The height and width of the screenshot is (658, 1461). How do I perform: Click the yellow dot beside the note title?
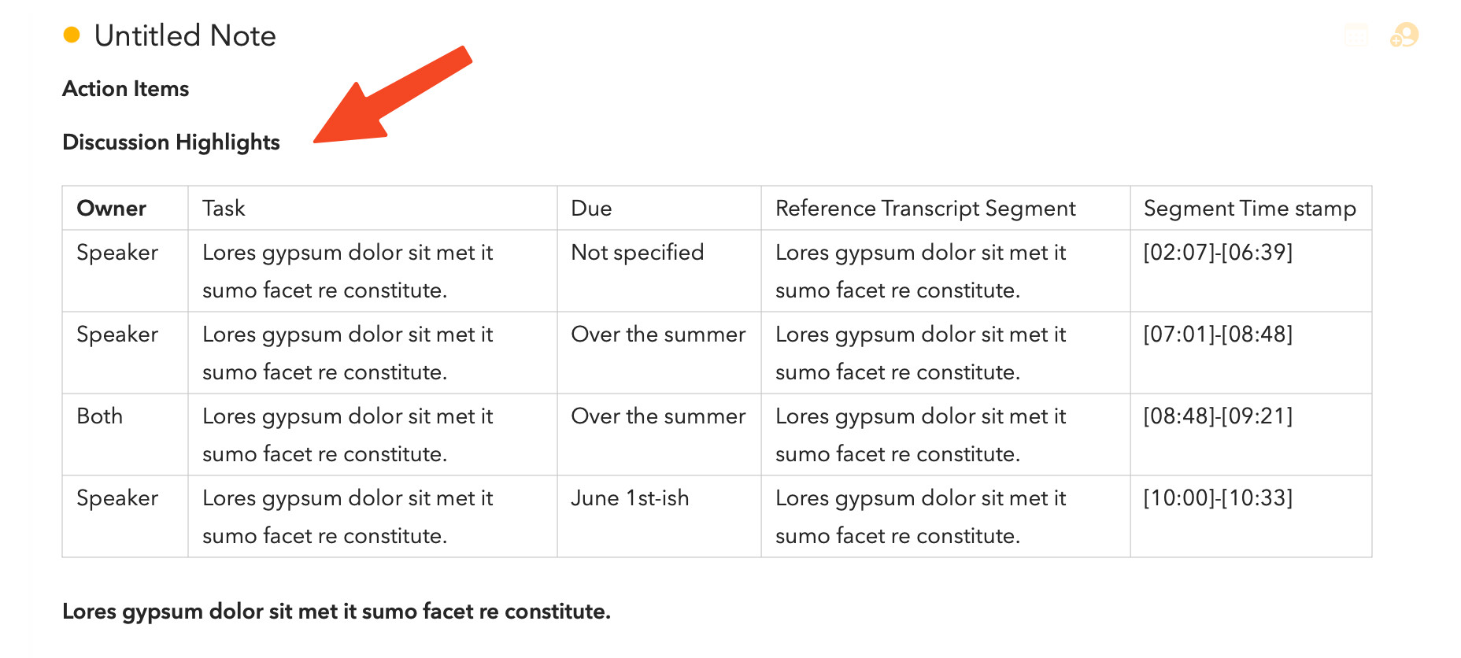(72, 35)
